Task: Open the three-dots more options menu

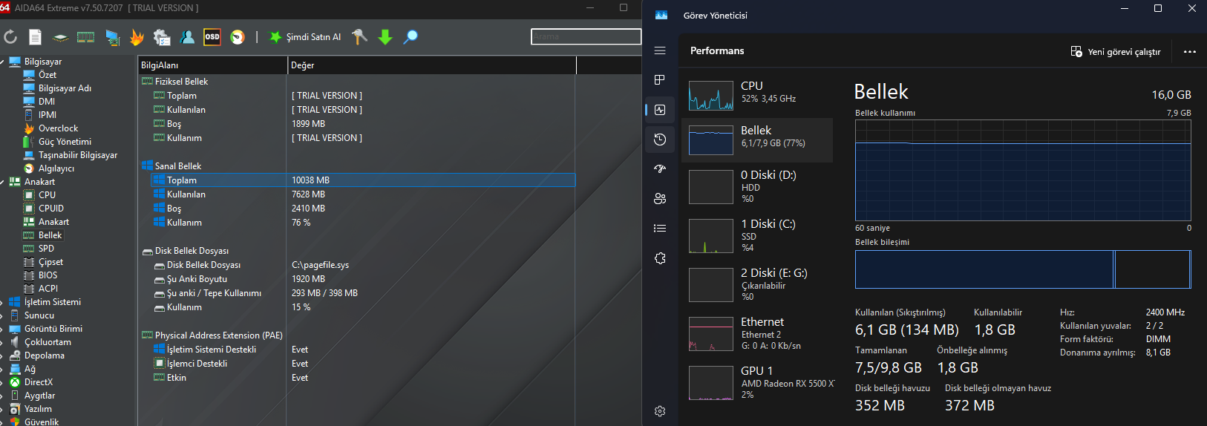Action: tap(1190, 51)
